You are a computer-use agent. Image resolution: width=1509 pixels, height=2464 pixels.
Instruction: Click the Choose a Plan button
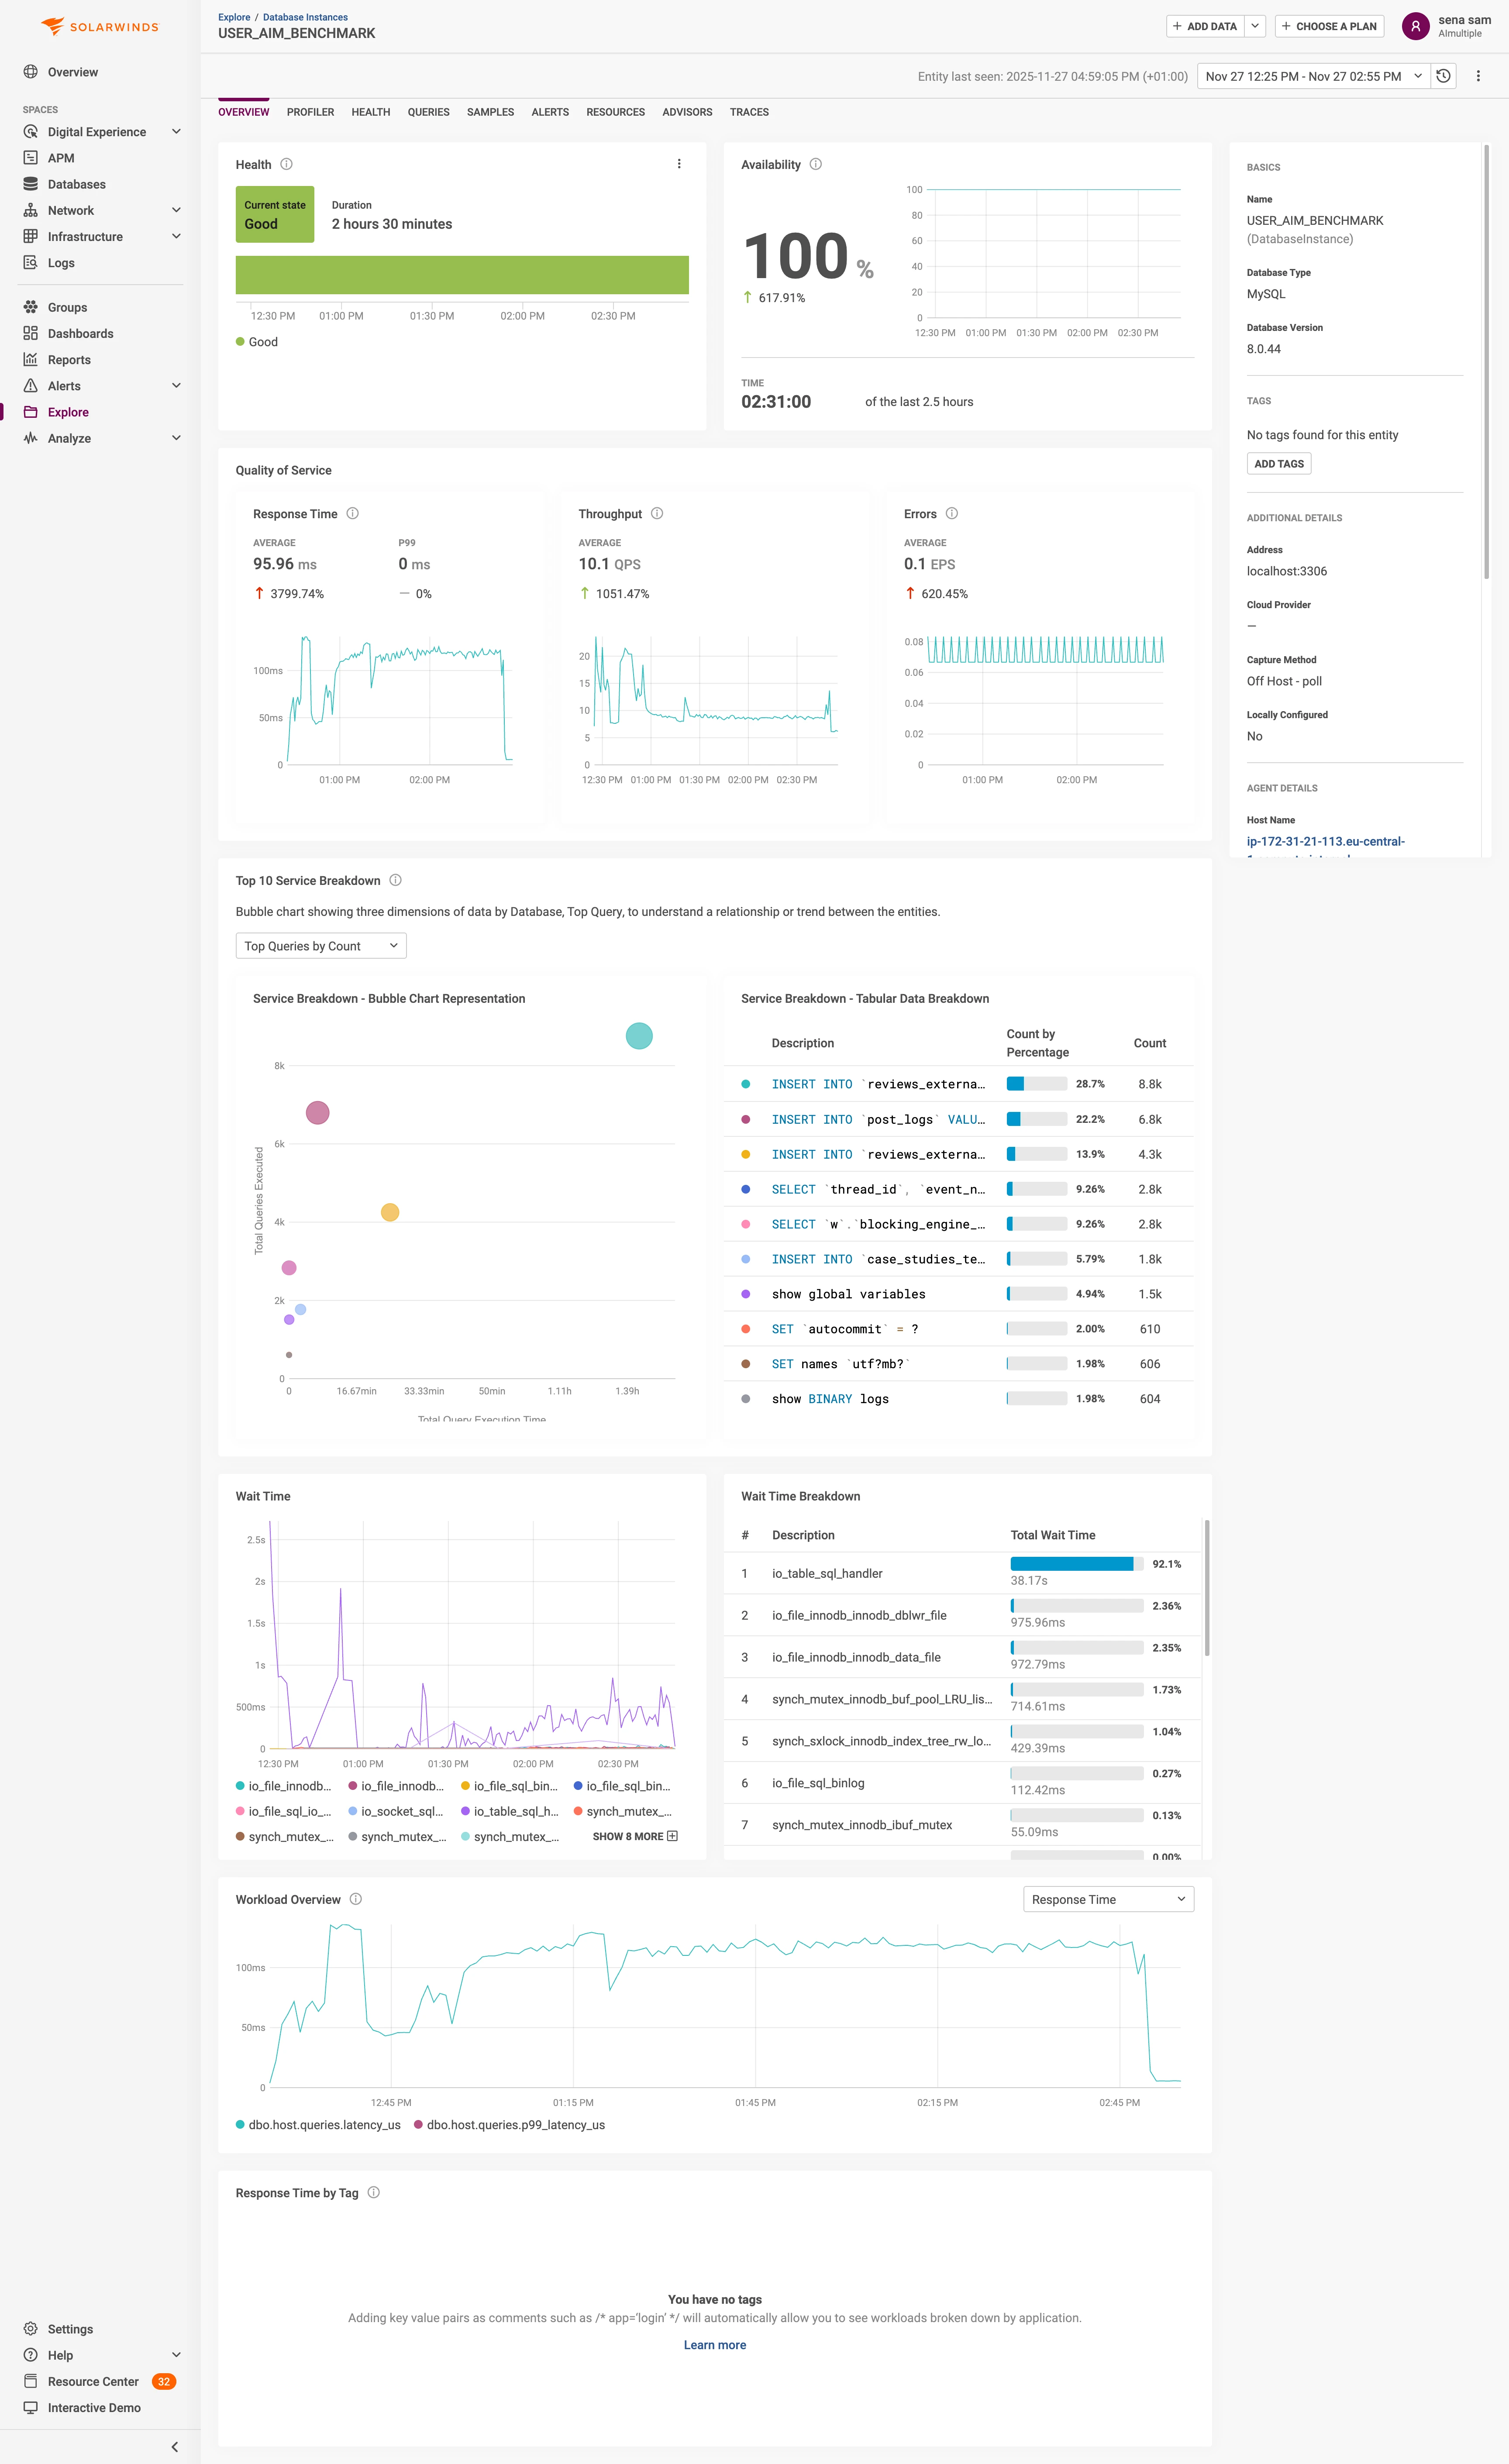[x=1329, y=26]
